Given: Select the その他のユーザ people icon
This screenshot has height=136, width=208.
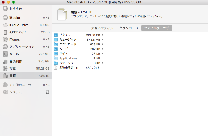Looking at the screenshot, I should tap(5, 85).
